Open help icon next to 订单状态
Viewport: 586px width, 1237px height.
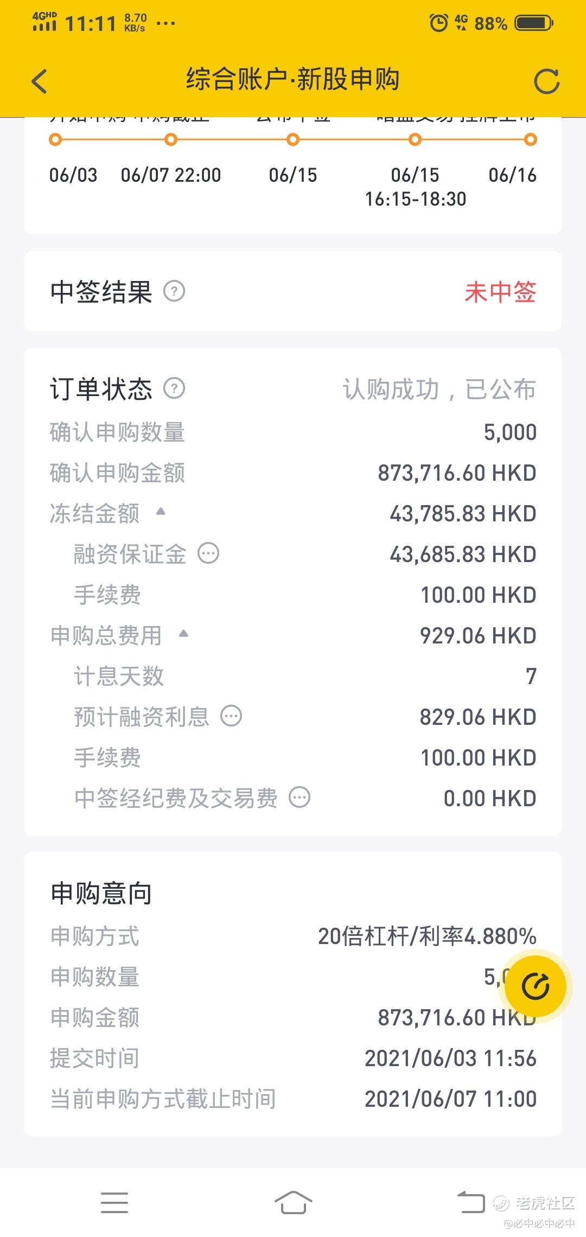(x=174, y=388)
